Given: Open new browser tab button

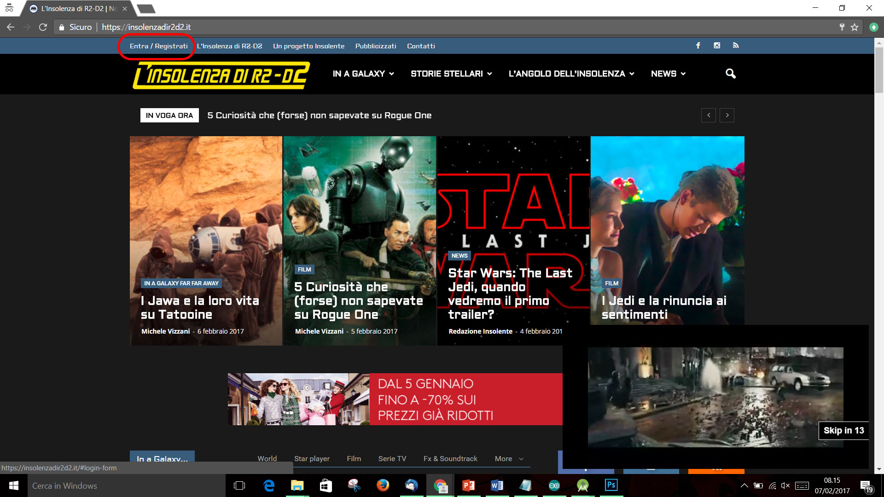Looking at the screenshot, I should (146, 9).
